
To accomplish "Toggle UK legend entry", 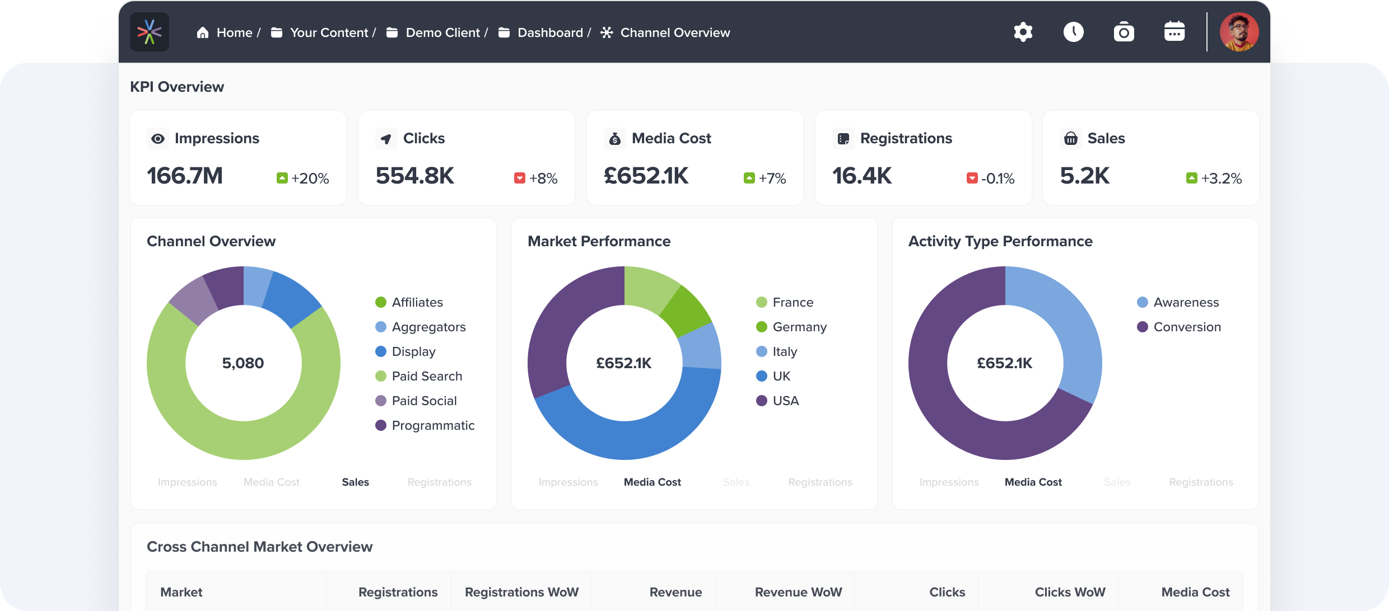I will (x=773, y=376).
